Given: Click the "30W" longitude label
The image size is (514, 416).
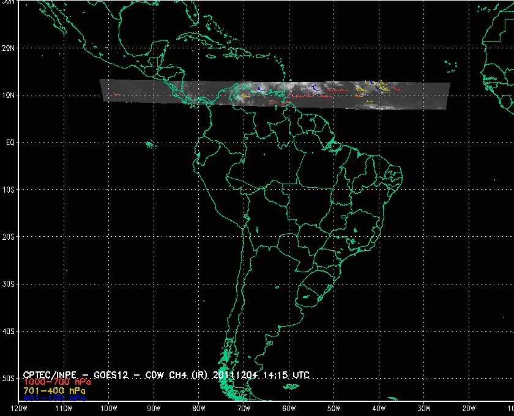Looking at the screenshot, I should coord(424,409).
